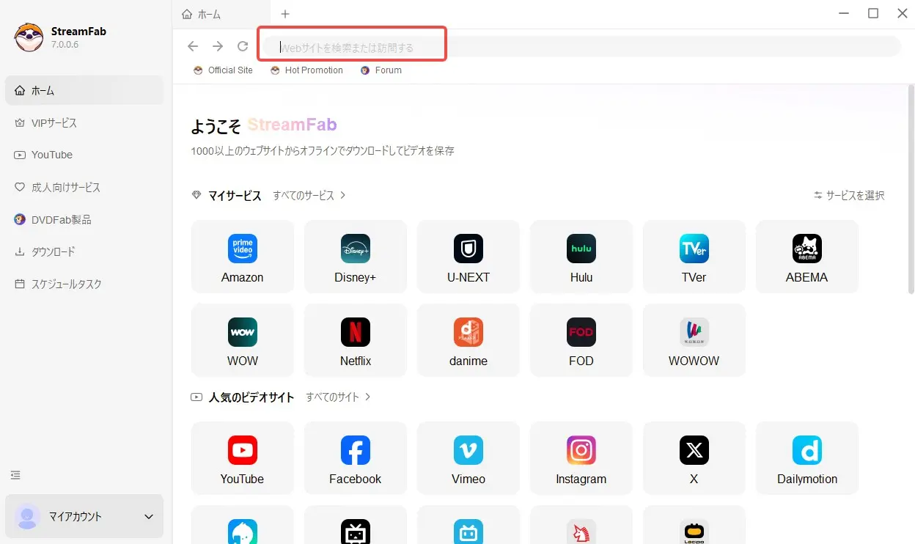Image resolution: width=915 pixels, height=544 pixels.
Task: Open the FOD service tile
Action: 581,340
